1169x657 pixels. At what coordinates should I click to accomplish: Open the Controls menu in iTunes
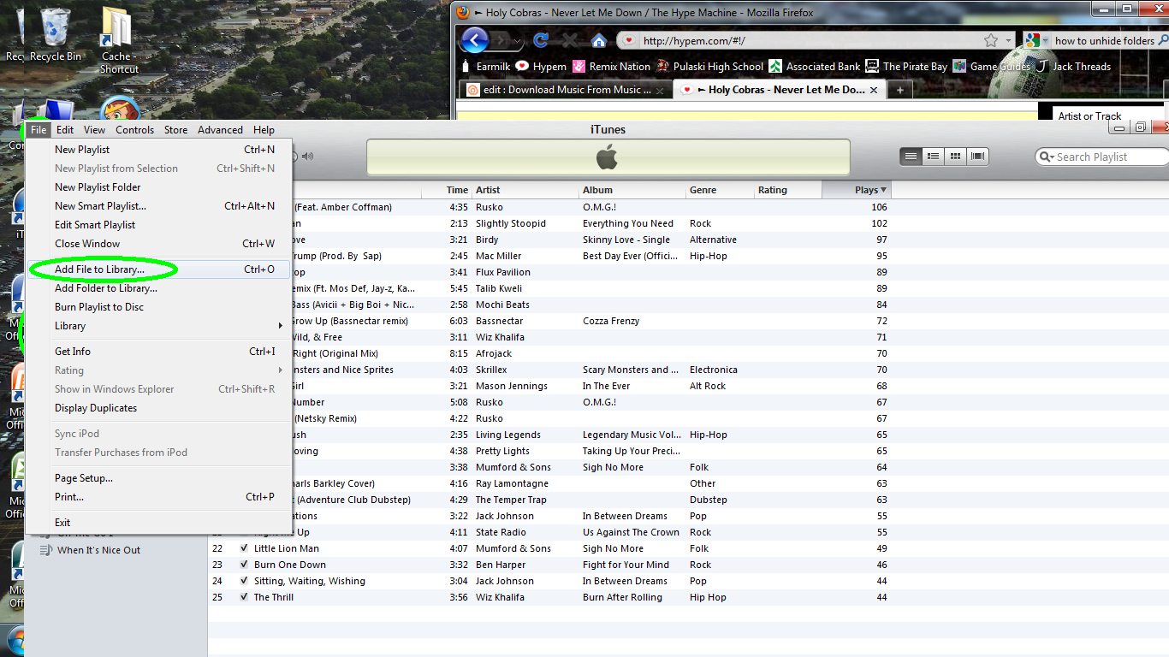coord(134,130)
